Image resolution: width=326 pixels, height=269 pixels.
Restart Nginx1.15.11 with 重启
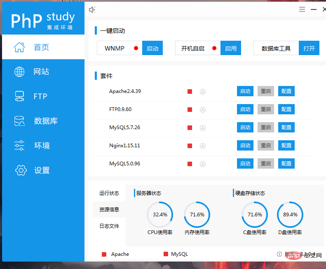click(266, 145)
